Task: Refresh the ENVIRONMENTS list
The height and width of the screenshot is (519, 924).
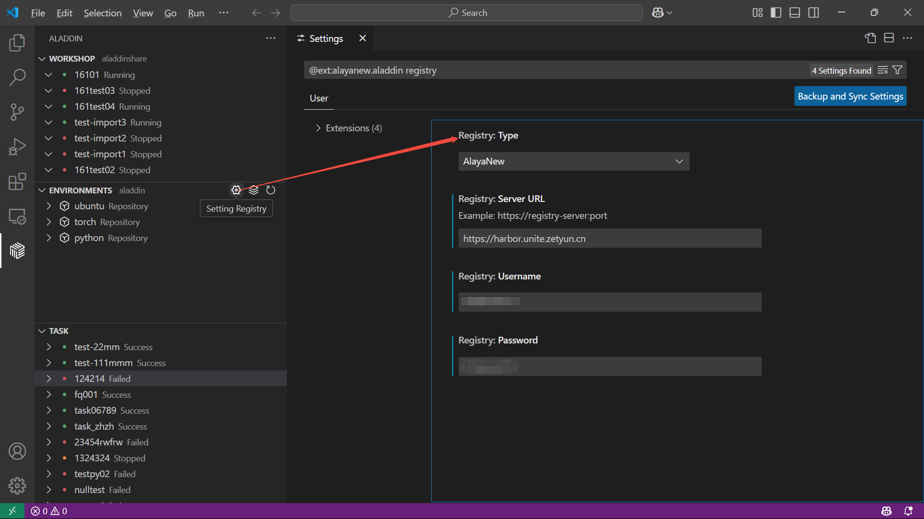Action: click(270, 190)
